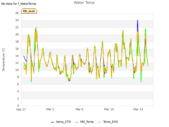Click the 26 y-axis tick label
169x127 pixels.
(x=17, y=13)
